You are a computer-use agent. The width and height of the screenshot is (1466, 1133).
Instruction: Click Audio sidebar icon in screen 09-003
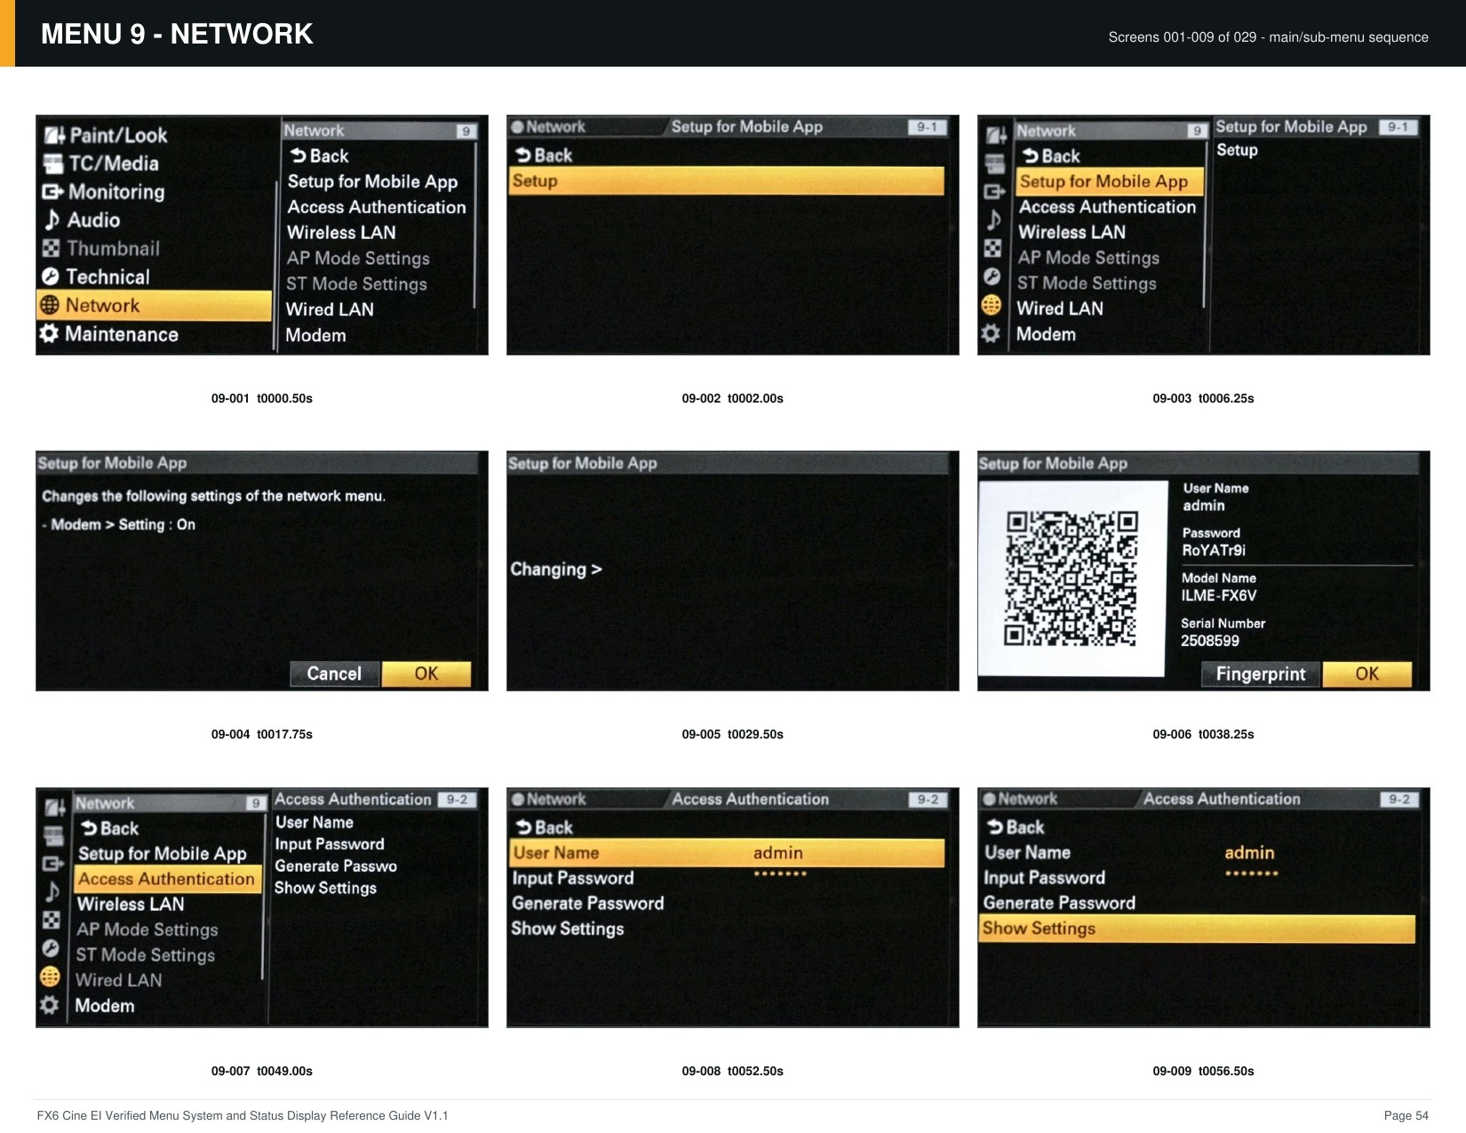click(x=994, y=219)
